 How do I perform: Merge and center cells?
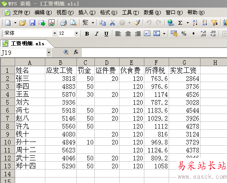coord(157,34)
